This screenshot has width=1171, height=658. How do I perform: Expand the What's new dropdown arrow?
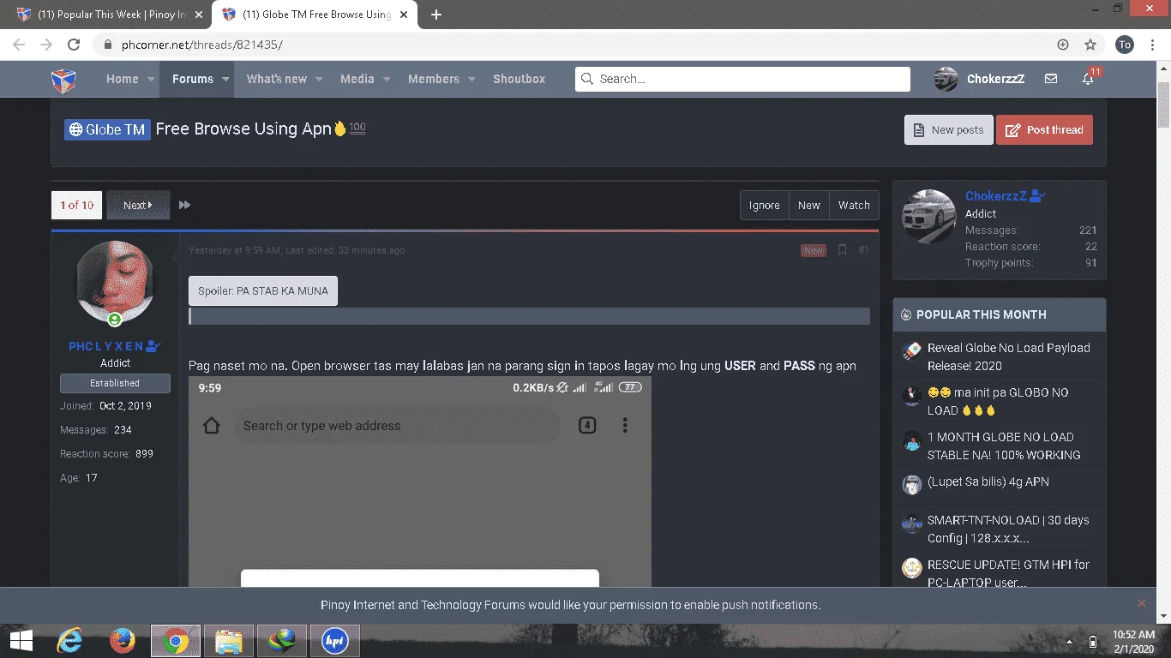coord(319,79)
